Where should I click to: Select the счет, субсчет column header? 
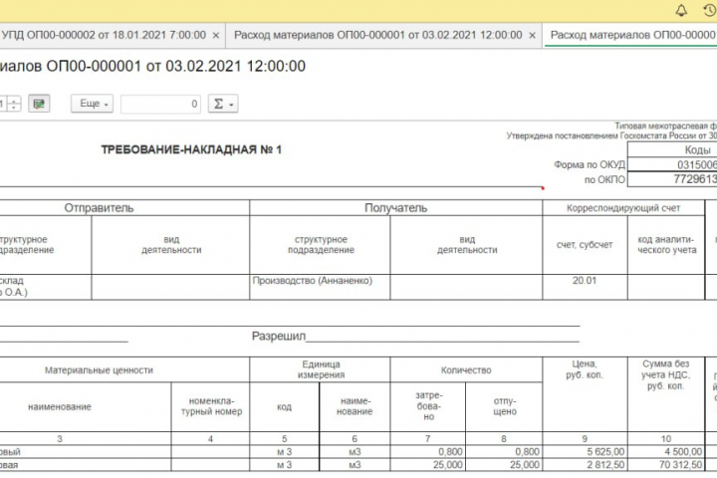point(585,245)
